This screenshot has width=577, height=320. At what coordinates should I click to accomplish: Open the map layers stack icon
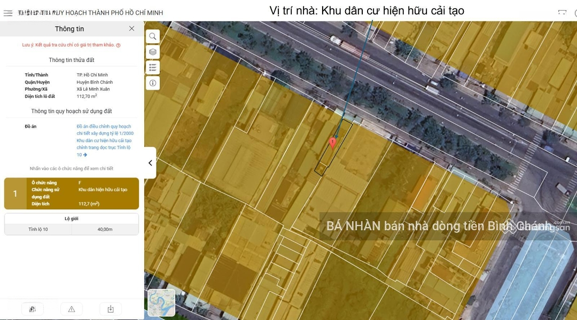click(153, 52)
